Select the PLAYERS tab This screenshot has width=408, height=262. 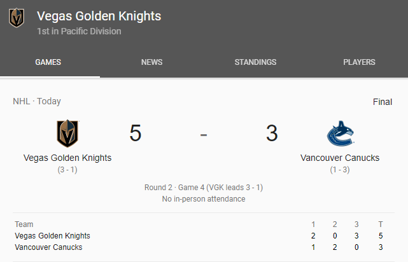click(x=359, y=62)
